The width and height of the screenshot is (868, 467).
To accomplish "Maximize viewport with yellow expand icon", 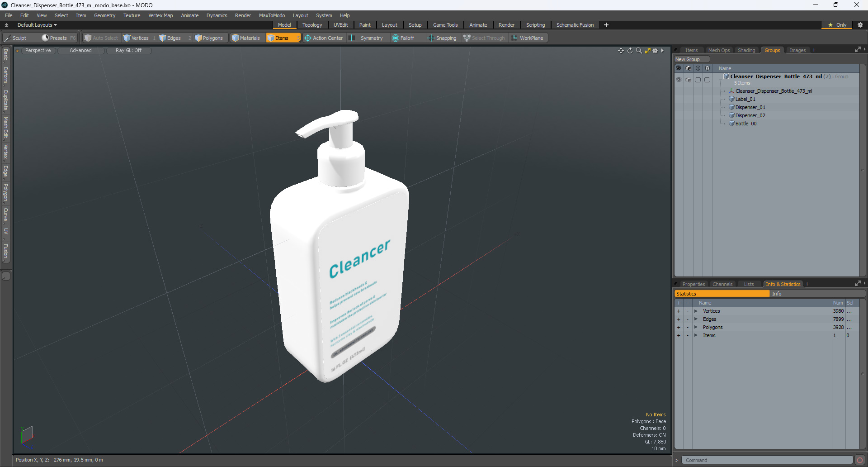I will [647, 51].
